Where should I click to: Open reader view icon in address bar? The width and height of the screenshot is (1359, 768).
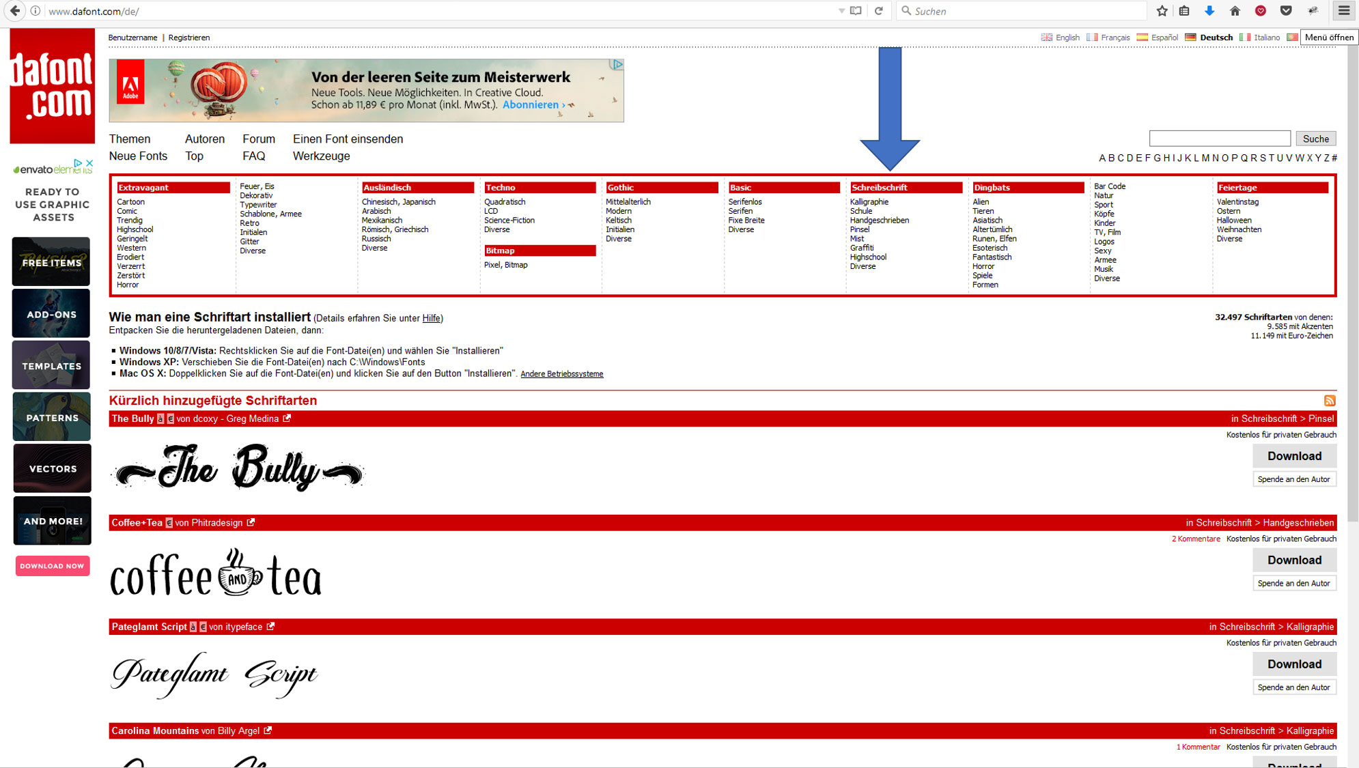[856, 11]
